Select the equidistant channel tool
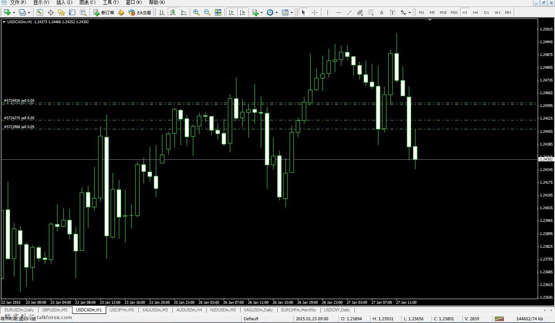Screen dimensions: 555x323 click(360, 12)
